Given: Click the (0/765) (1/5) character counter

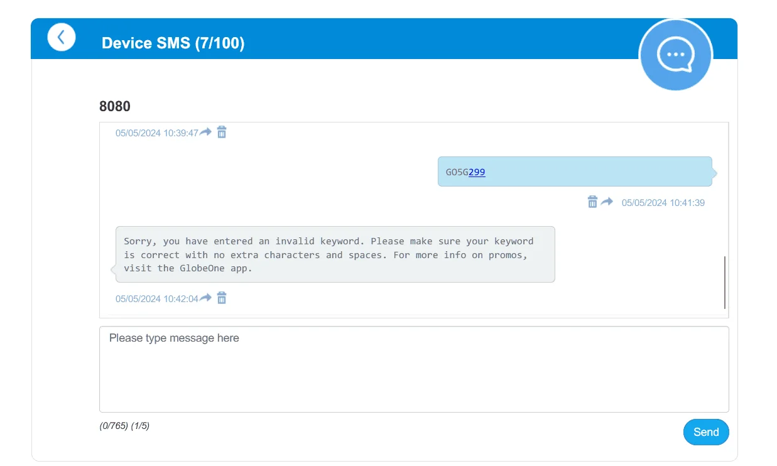Looking at the screenshot, I should click(124, 426).
